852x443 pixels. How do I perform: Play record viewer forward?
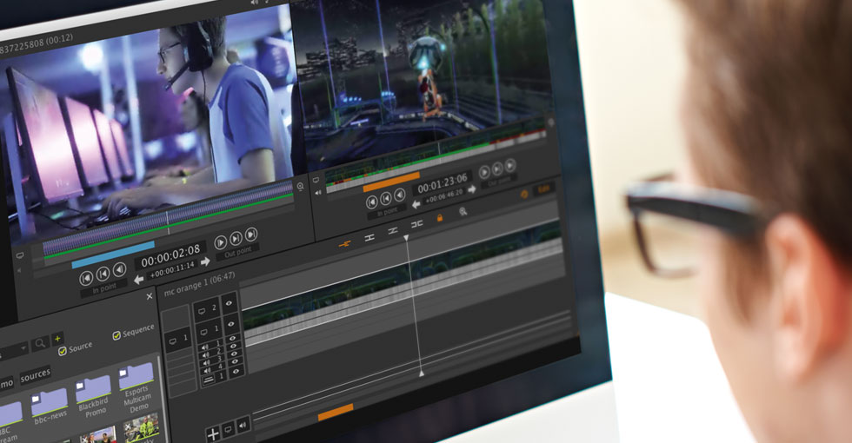[x=484, y=172]
